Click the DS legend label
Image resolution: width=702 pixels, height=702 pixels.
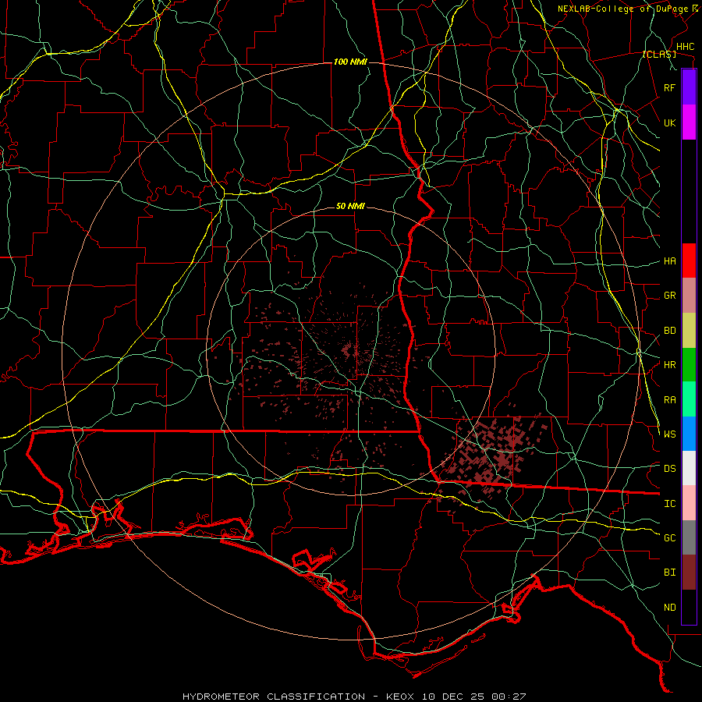point(669,469)
